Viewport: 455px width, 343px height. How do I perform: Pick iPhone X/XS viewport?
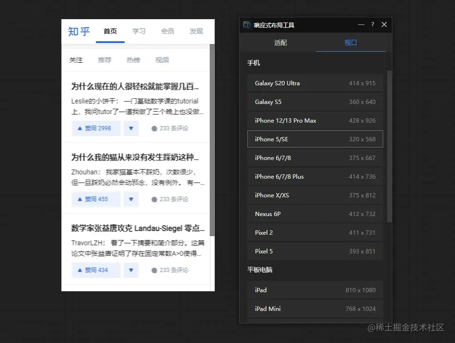(x=315, y=195)
